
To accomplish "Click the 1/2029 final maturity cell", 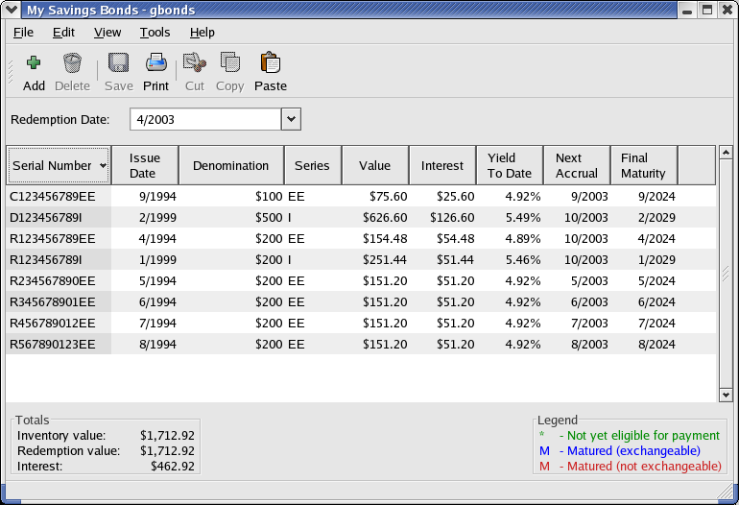I will click(656, 260).
